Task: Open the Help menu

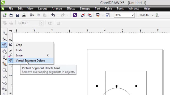Action: click(147, 9)
